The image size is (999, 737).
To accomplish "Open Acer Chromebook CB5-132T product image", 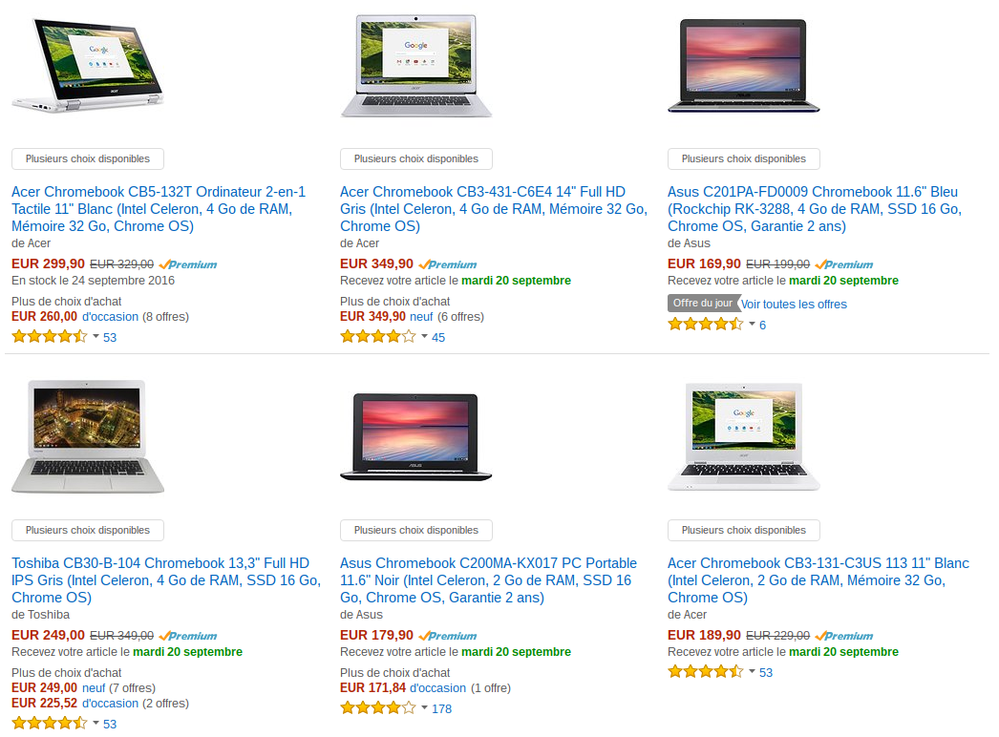I will click(x=88, y=65).
